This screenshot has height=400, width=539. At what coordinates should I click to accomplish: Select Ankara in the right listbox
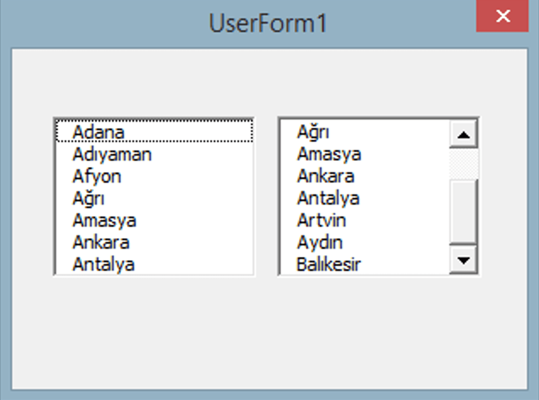[365, 176]
